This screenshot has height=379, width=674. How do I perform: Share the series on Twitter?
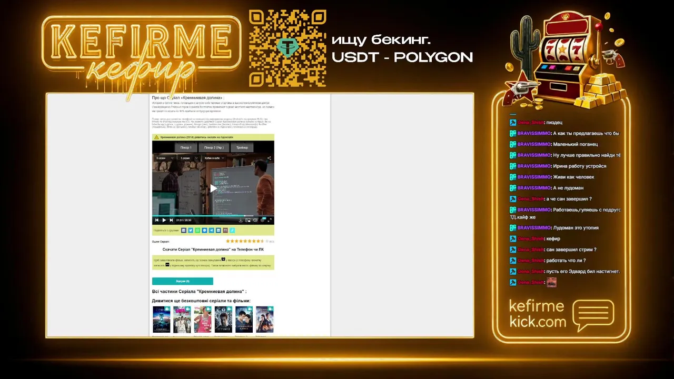point(191,231)
